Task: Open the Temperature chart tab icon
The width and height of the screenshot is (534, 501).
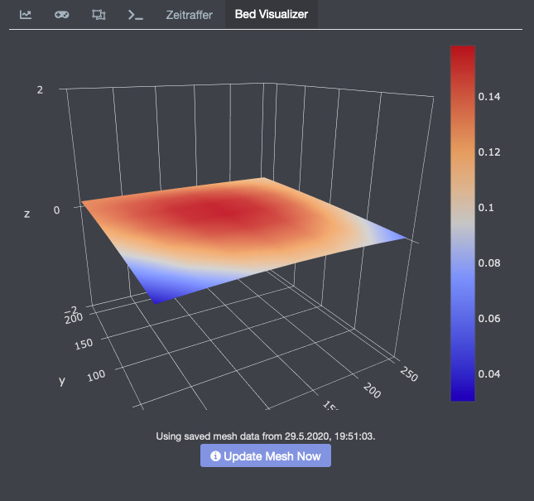Action: pos(26,15)
